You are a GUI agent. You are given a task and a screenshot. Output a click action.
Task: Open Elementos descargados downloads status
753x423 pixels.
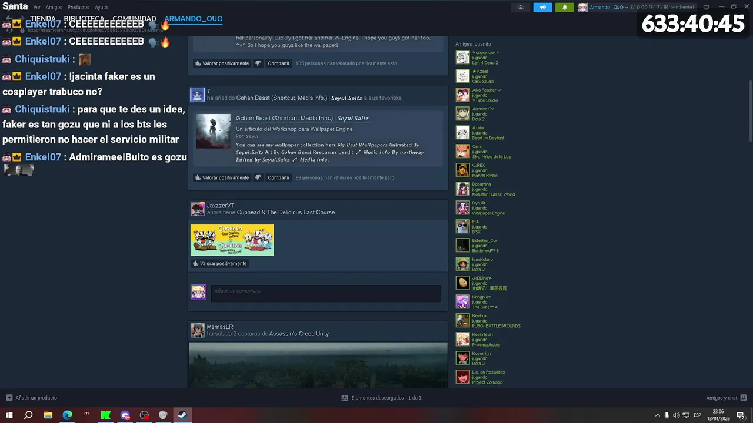[x=381, y=398]
